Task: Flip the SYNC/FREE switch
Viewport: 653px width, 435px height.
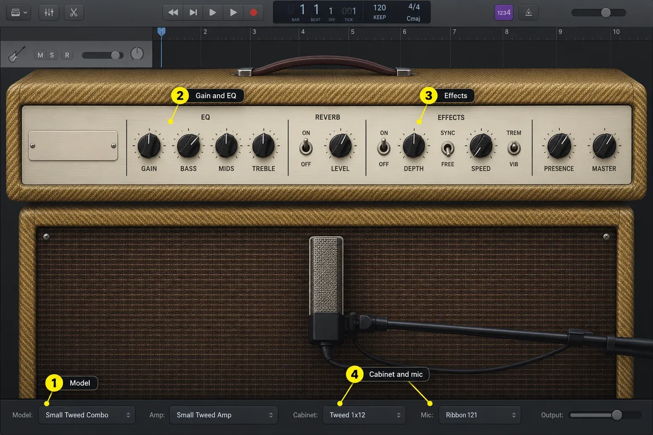Action: (448, 149)
